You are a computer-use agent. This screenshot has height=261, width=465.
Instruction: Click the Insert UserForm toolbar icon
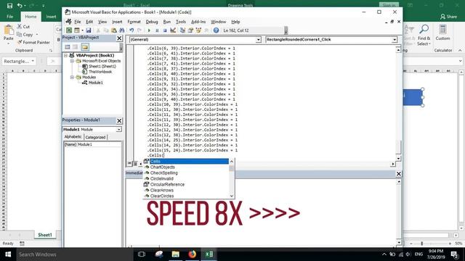point(77,30)
